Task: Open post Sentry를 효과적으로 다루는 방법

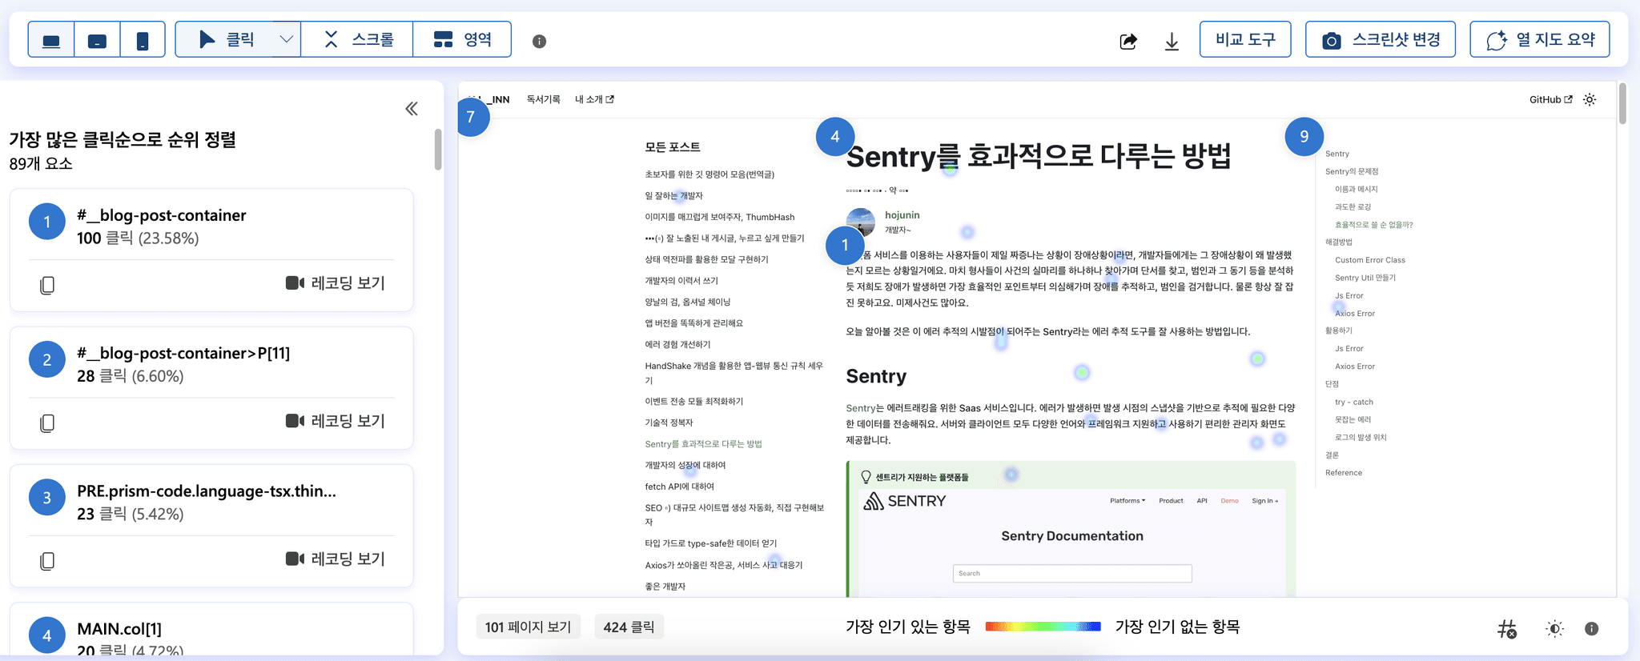Action: [703, 443]
